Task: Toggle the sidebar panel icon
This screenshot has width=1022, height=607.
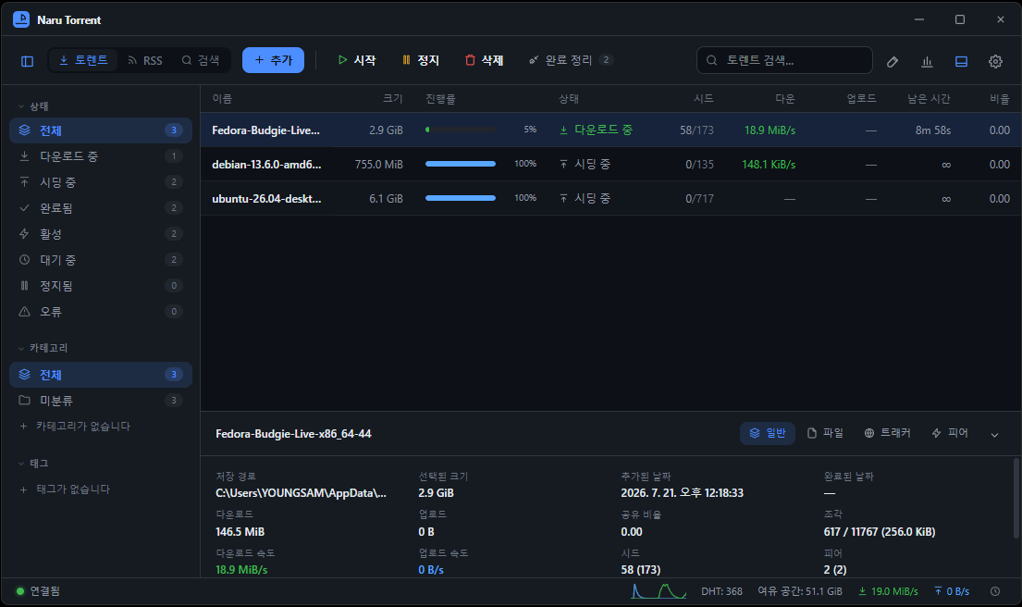Action: [28, 61]
